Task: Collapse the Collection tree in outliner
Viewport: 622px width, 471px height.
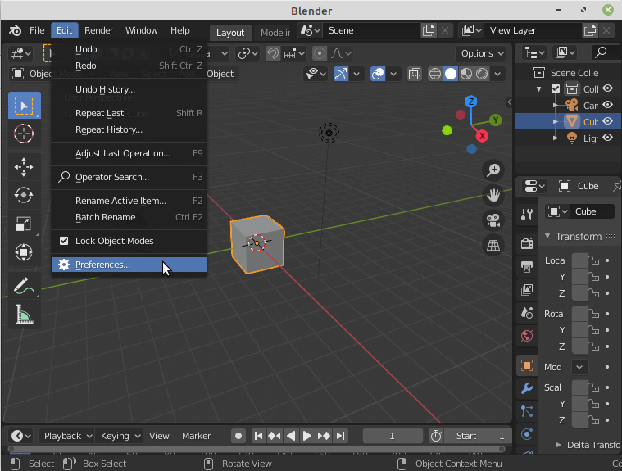Action: (538, 88)
